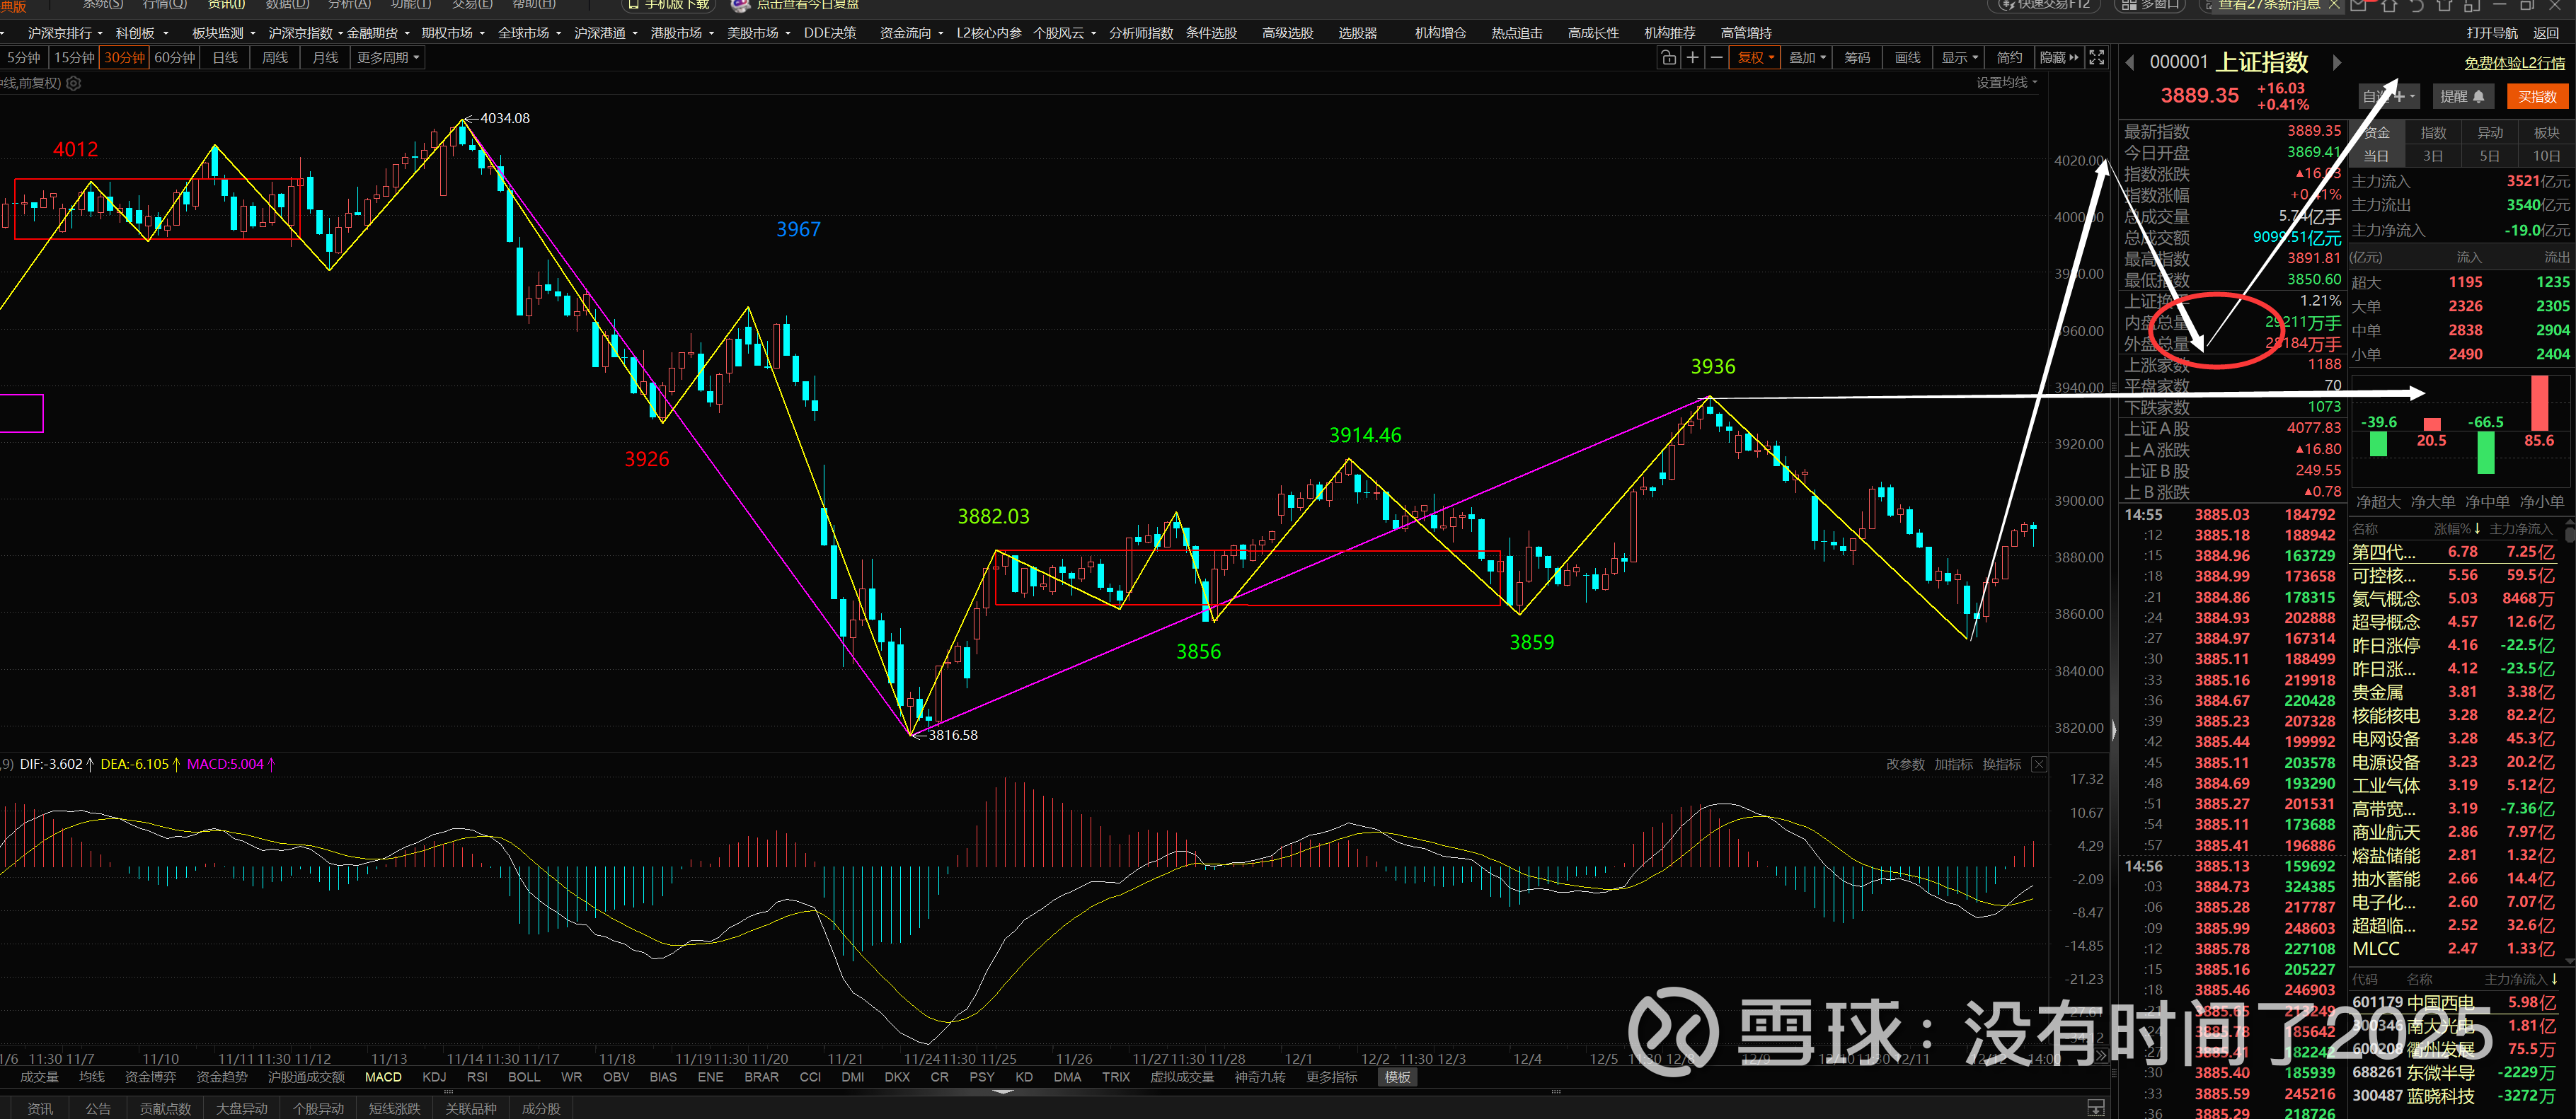Open the moving average settings gear

73,84
